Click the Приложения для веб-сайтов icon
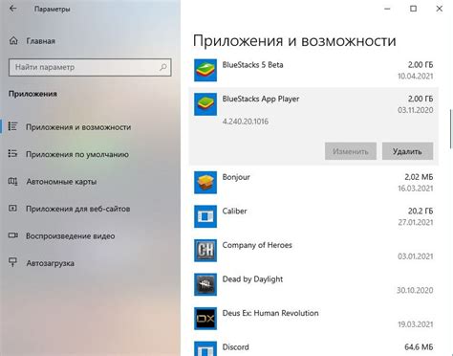 (x=12, y=209)
